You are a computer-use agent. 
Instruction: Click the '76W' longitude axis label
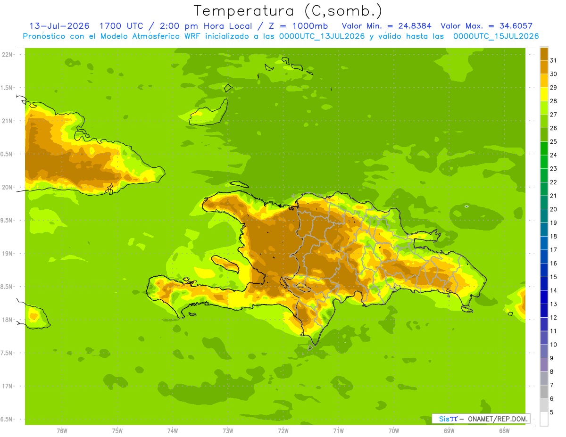coord(62,430)
